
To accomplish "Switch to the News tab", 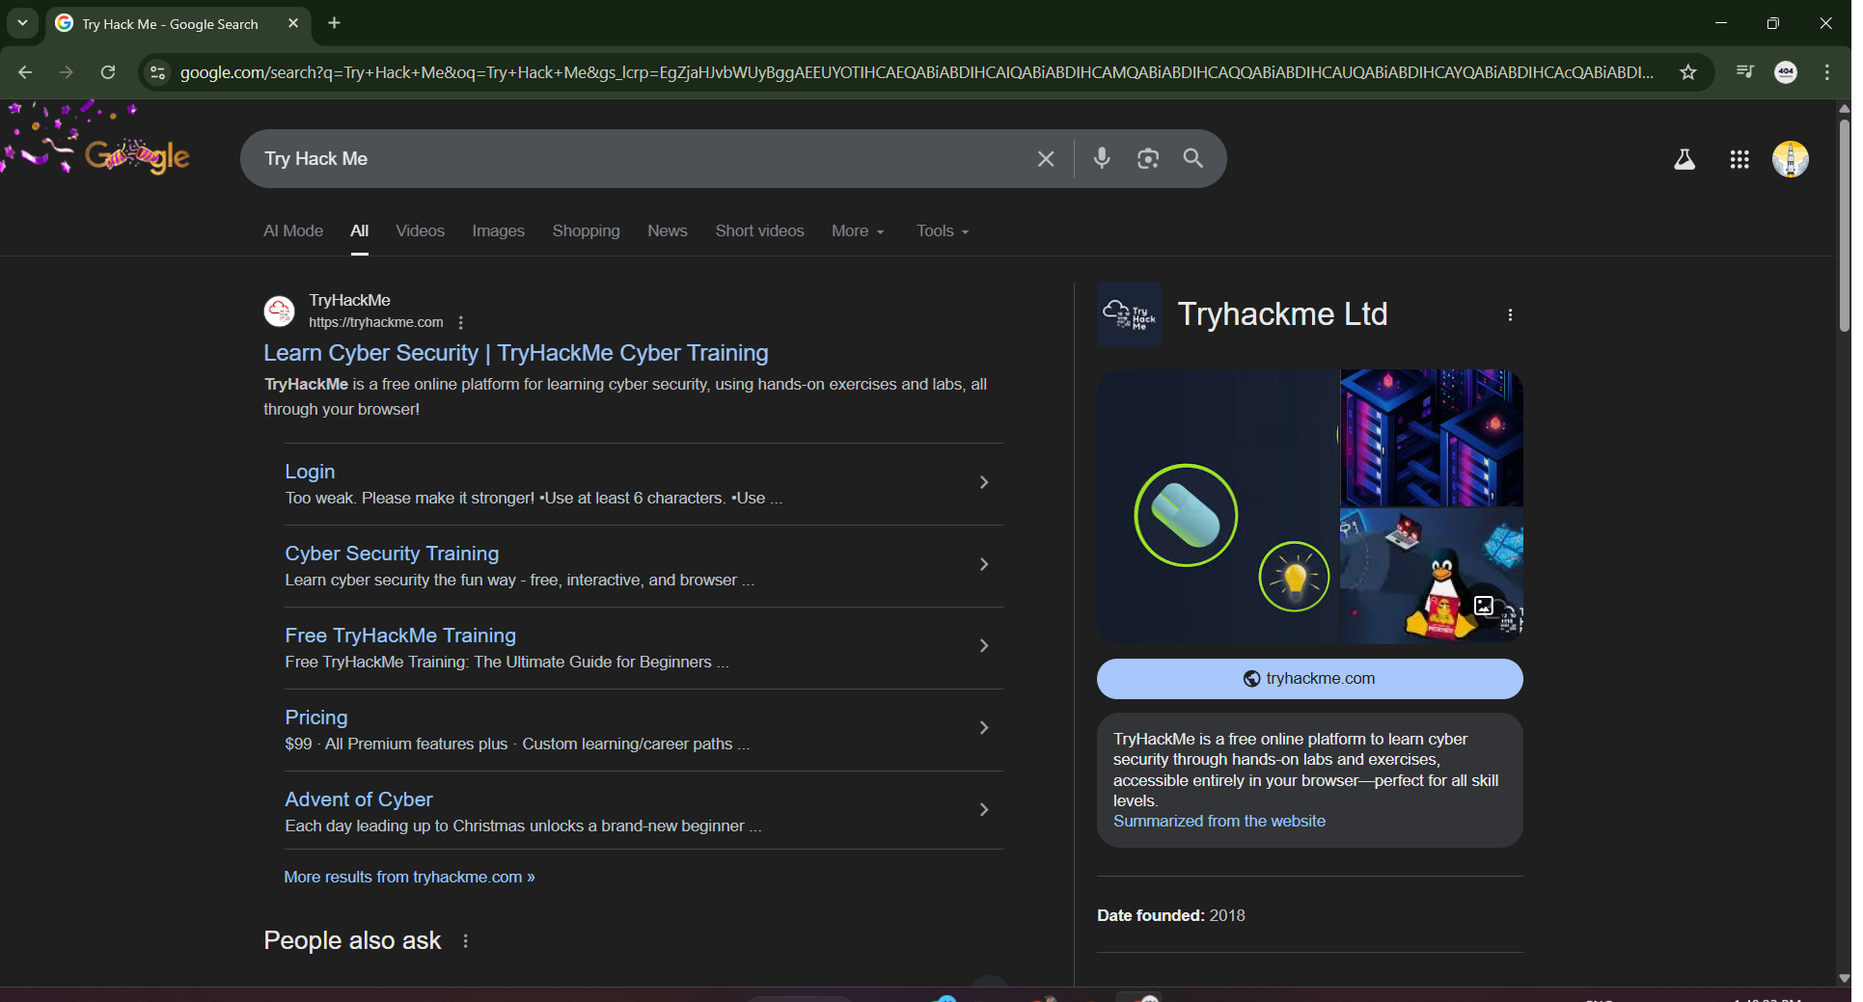I will point(668,231).
